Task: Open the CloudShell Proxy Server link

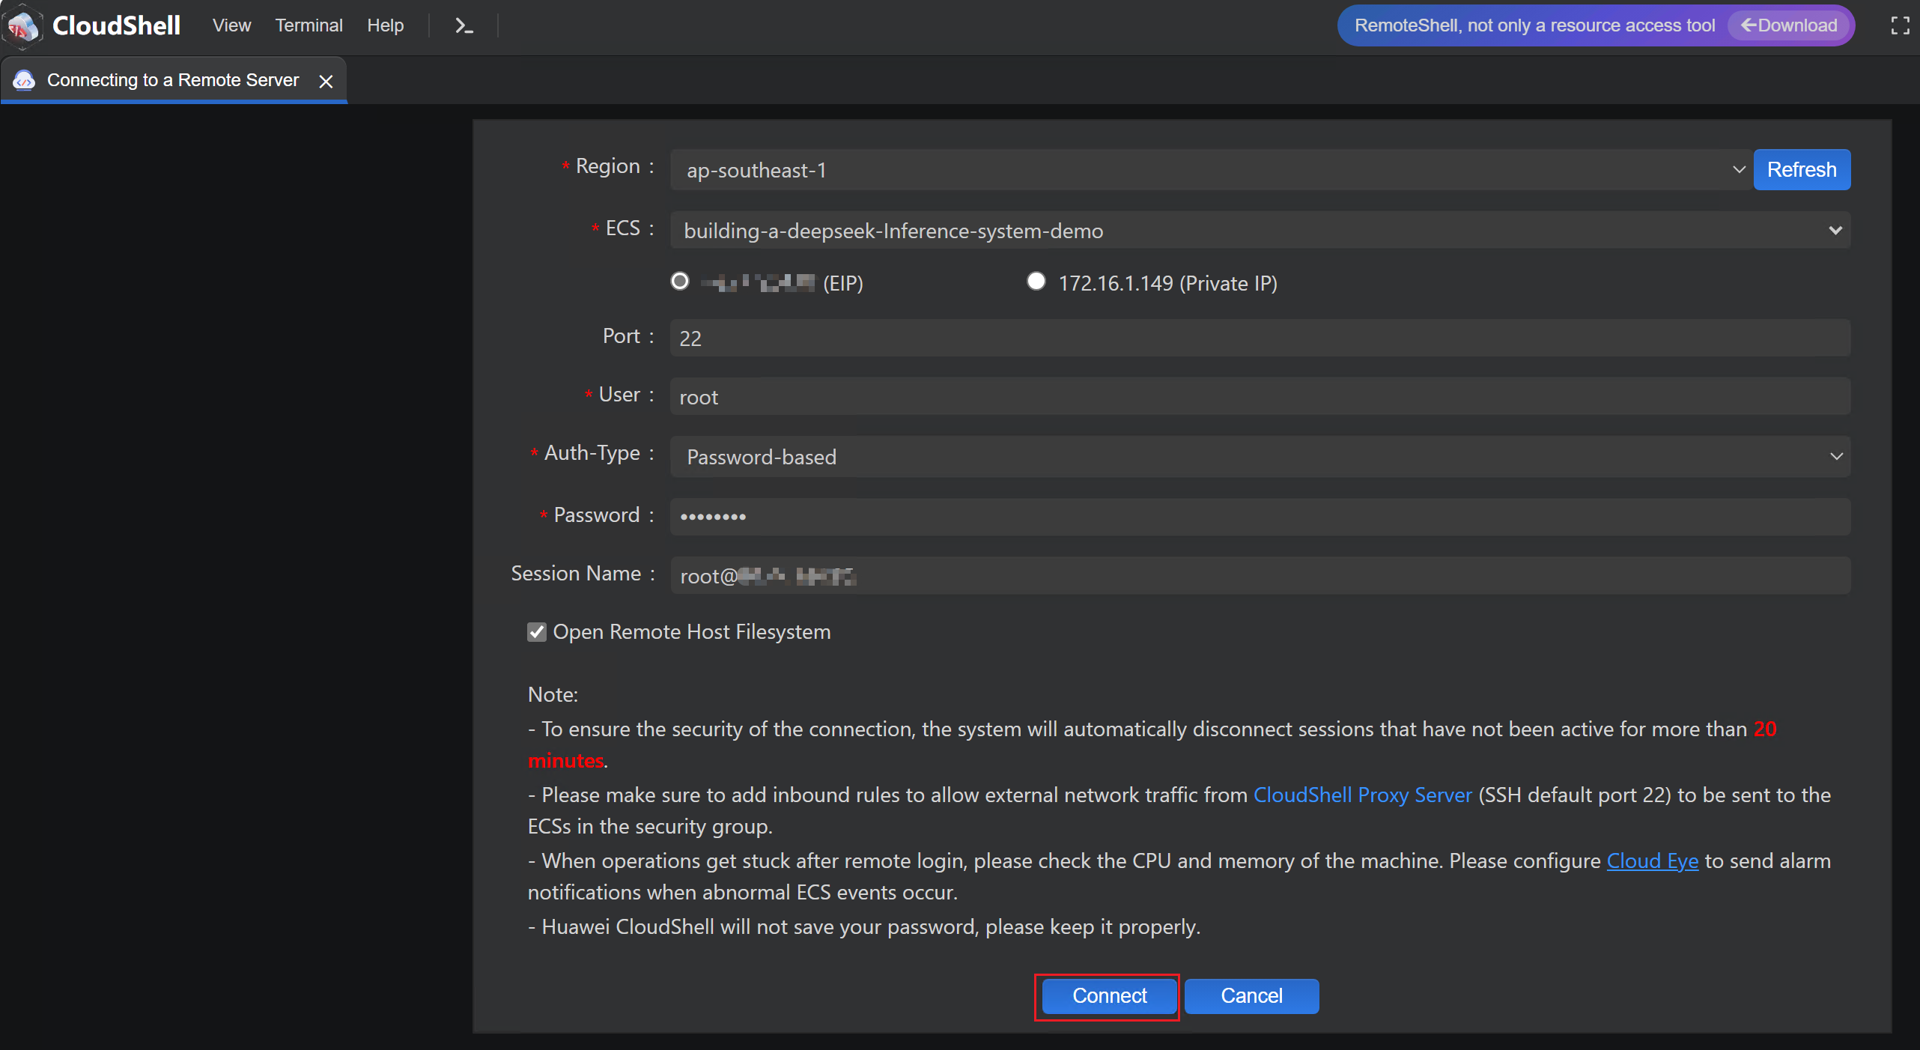Action: [1363, 795]
